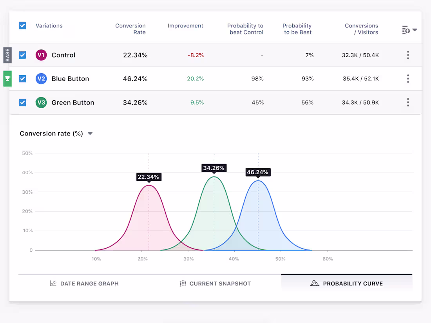Click the 46.24% tooltip on the blue curve
This screenshot has width=431, height=323.
pos(258,172)
